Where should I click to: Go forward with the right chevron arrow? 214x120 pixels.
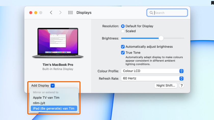[x=60, y=12]
